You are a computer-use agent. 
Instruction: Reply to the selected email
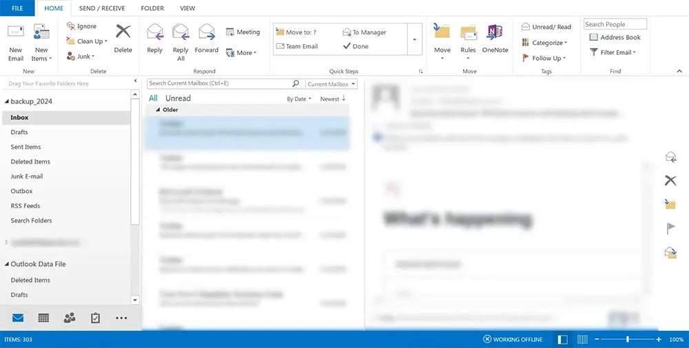(154, 39)
